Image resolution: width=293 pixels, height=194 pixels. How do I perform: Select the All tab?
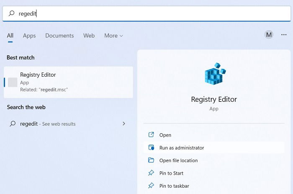tap(10, 36)
